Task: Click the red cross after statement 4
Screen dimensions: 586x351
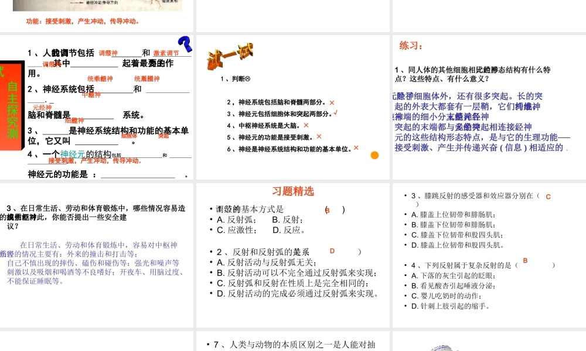Action: click(x=306, y=125)
